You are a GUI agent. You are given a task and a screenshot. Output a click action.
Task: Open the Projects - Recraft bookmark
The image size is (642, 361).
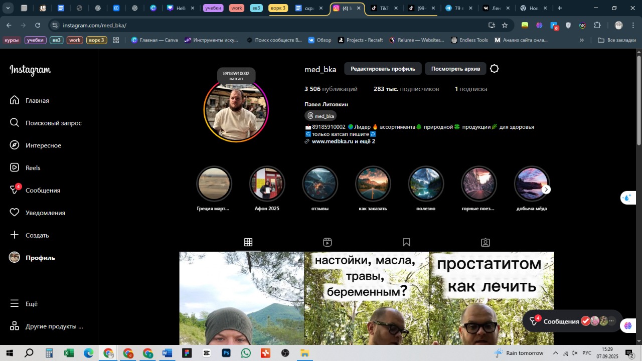point(360,40)
